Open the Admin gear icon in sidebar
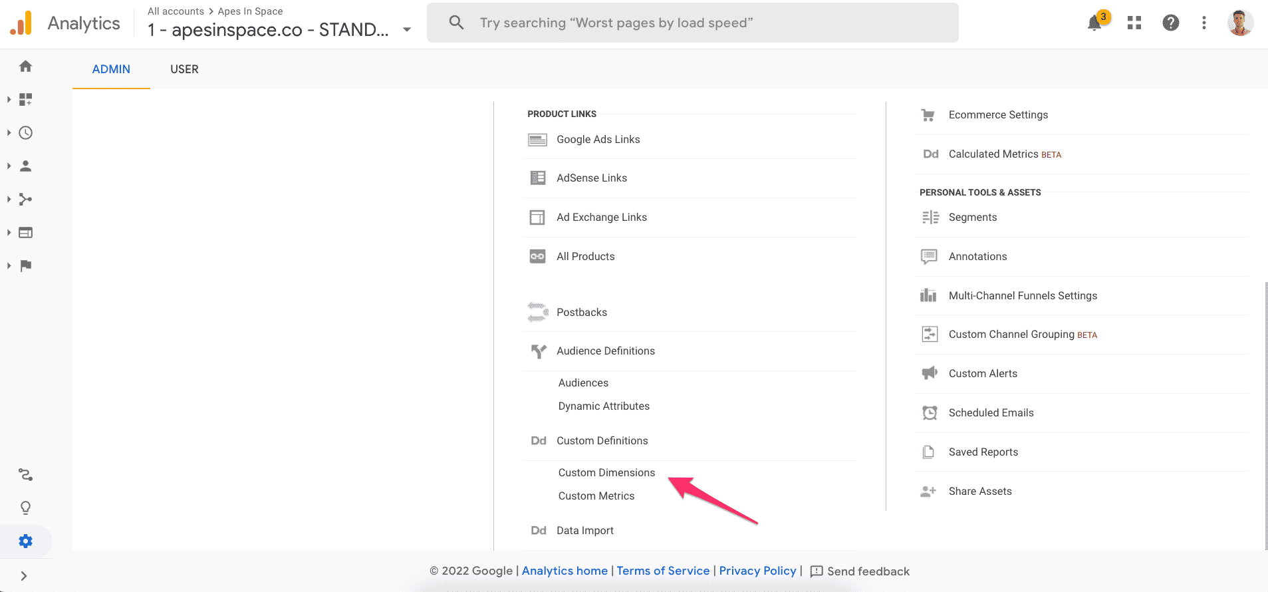The image size is (1268, 592). point(25,541)
